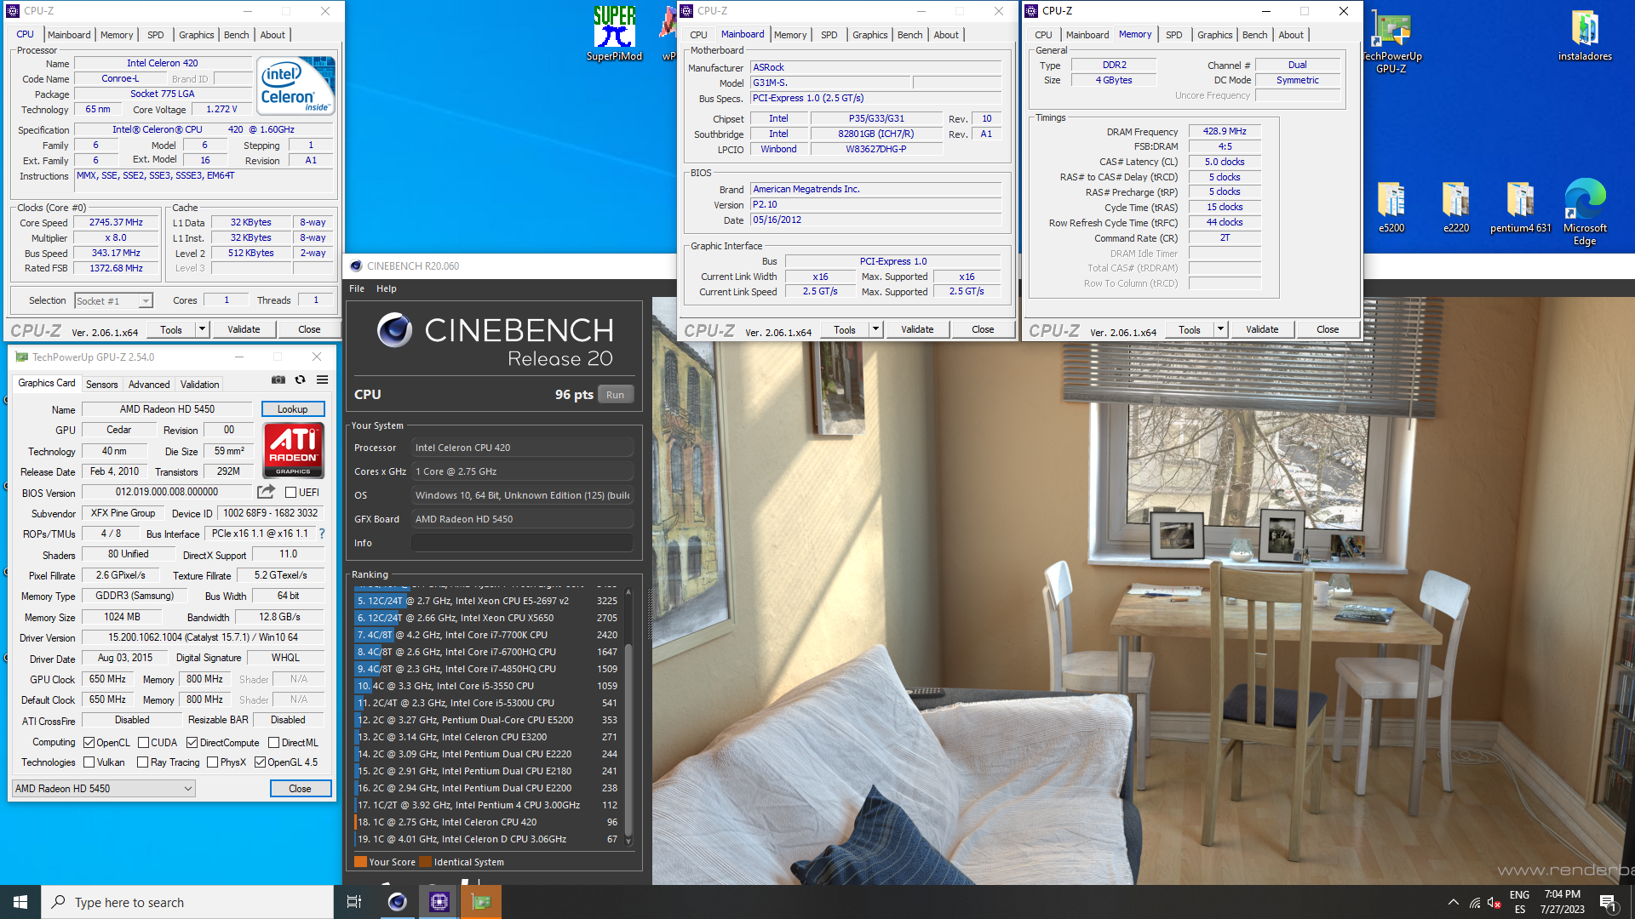Viewport: 1635px width, 919px height.
Task: Open the e2220 desktop folder
Action: 1456,207
